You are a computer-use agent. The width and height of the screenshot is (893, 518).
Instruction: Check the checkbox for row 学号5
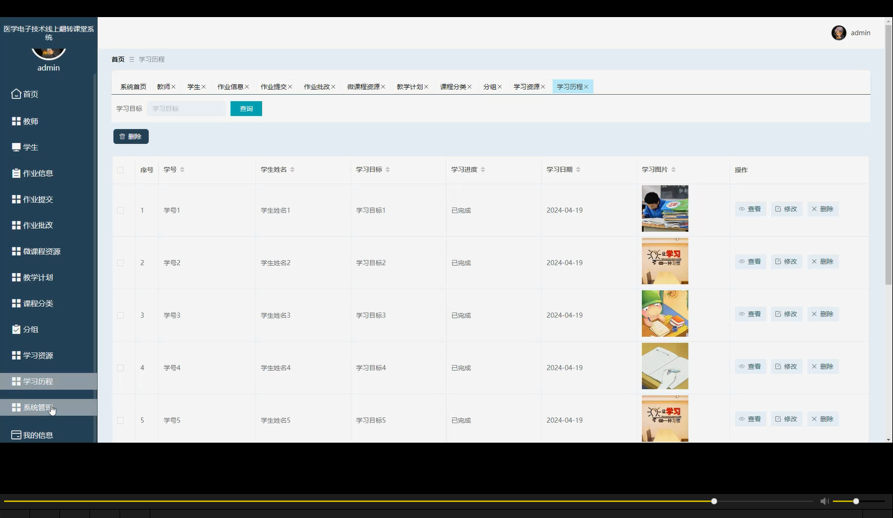(120, 420)
